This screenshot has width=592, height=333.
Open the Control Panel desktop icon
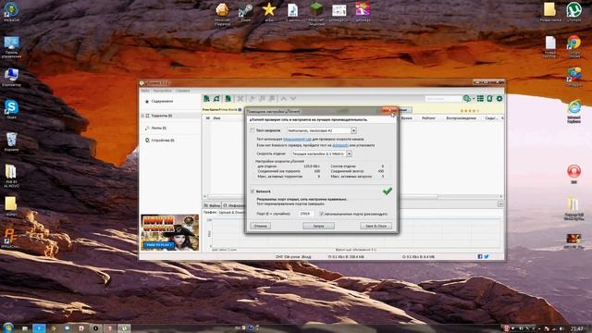11,47
